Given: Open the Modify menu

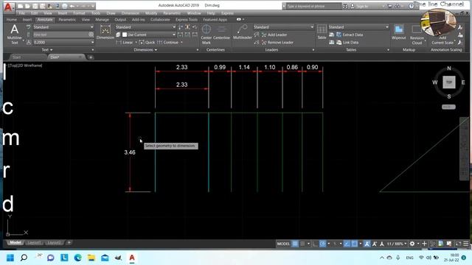Looking at the screenshot, I should coord(151,13).
